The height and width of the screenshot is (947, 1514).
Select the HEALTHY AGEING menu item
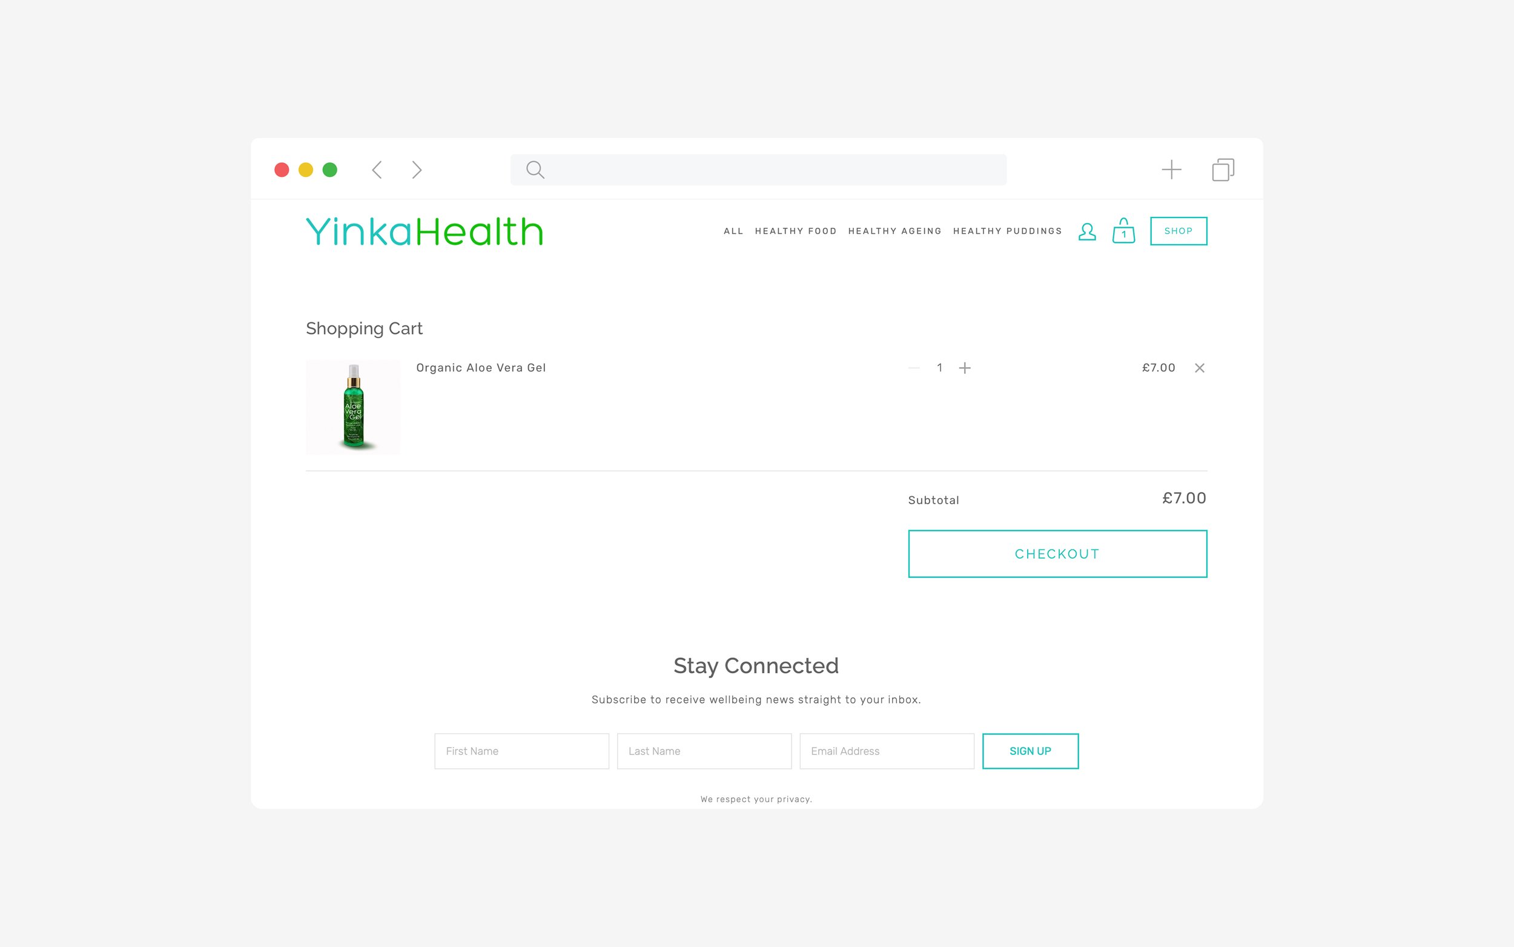point(894,230)
